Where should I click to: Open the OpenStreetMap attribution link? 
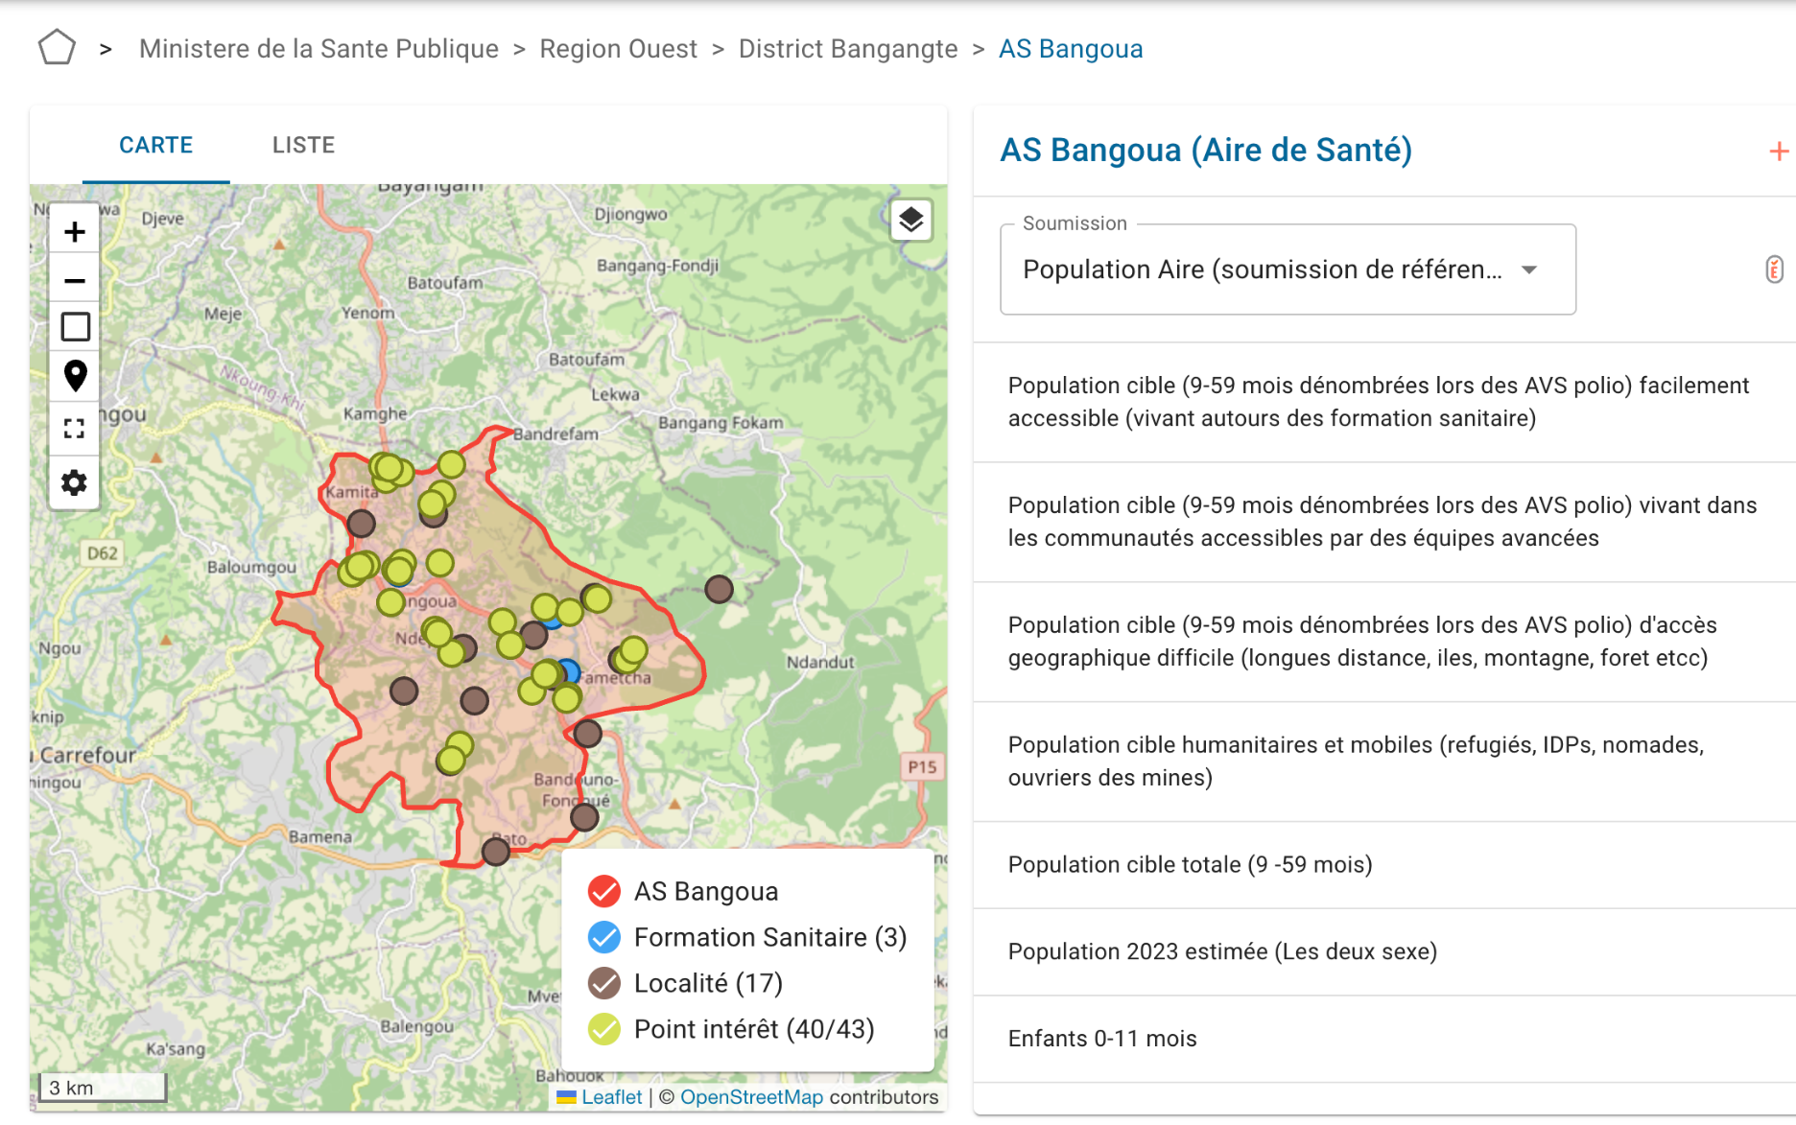click(x=751, y=1097)
